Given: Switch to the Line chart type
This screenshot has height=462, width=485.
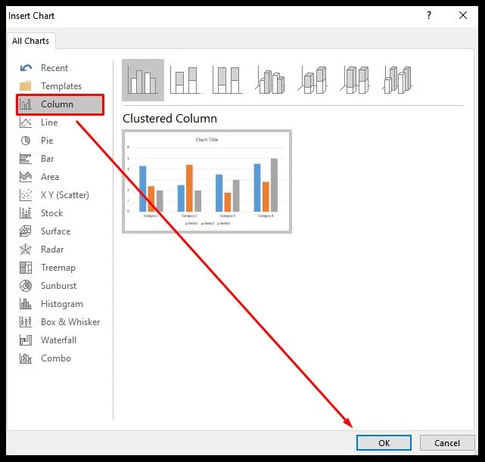Looking at the screenshot, I should point(49,122).
